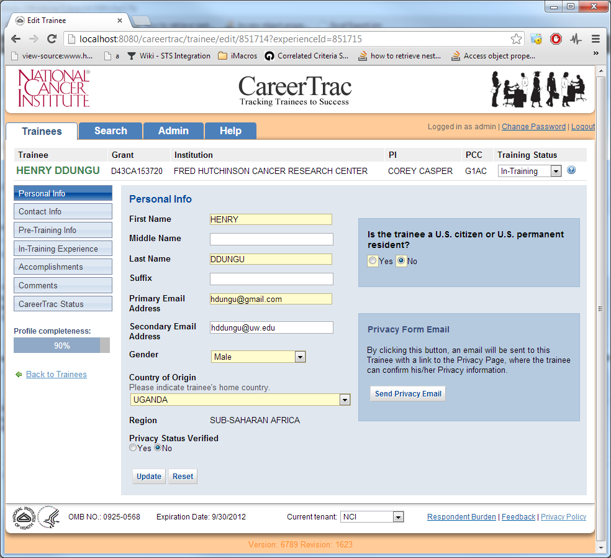Show more bookmarks overflow chevron
Image resolution: width=611 pixels, height=558 pixels.
[x=596, y=53]
